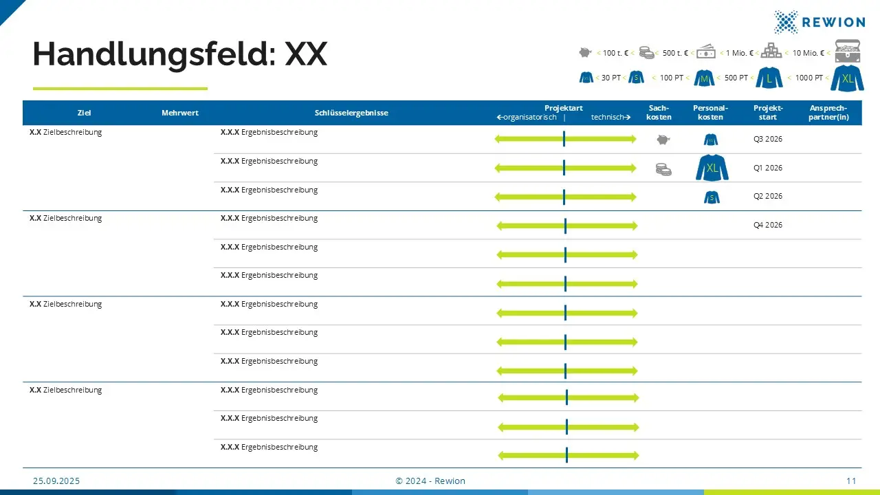Click the treasure chest icon in the legend
Image resolution: width=880 pixels, height=495 pixels.
click(x=847, y=51)
